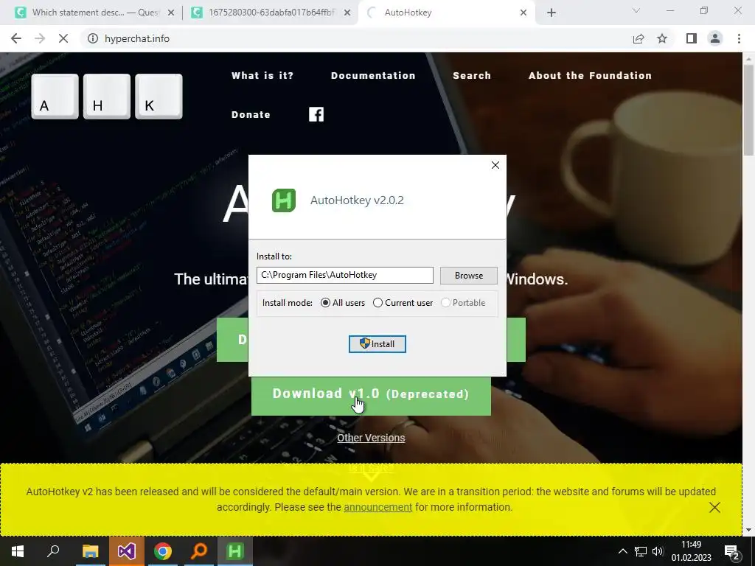
Task: Show hidden tray icons chevron
Action: point(622,551)
